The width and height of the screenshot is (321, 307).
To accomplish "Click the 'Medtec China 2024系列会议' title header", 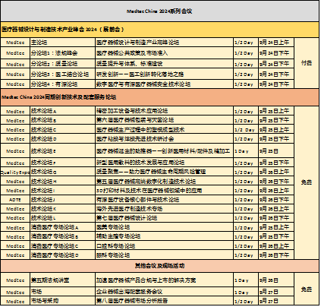I will pos(159,11).
